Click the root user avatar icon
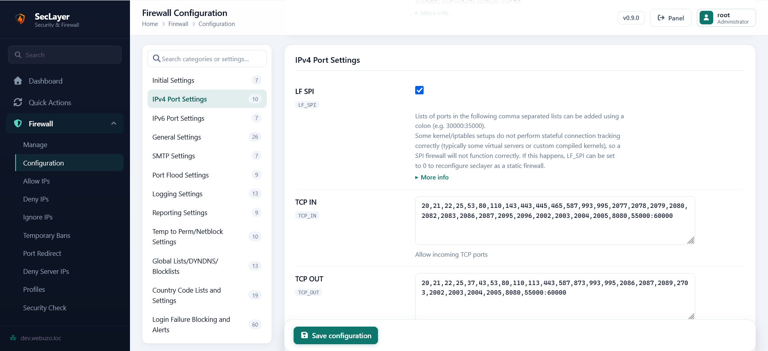 click(x=706, y=18)
